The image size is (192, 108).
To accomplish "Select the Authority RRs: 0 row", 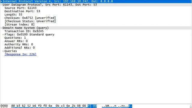I will point(96,44).
